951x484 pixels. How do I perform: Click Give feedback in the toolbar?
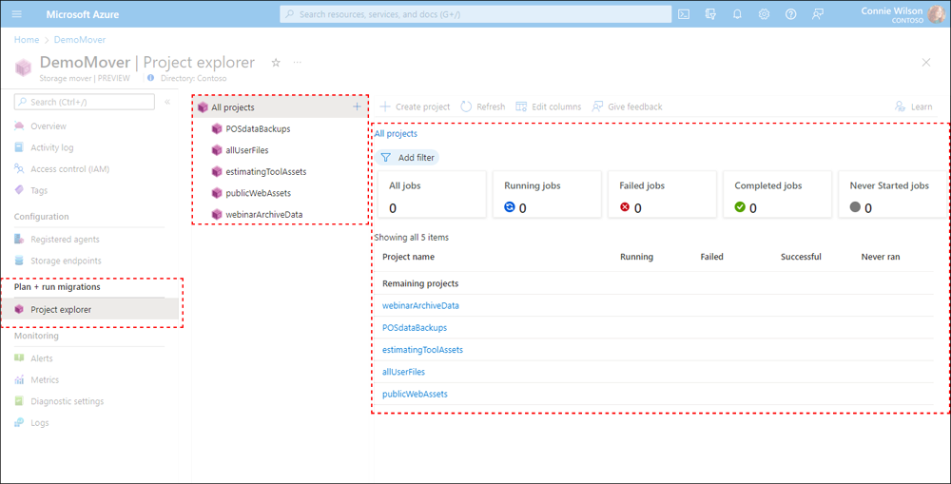tap(627, 106)
